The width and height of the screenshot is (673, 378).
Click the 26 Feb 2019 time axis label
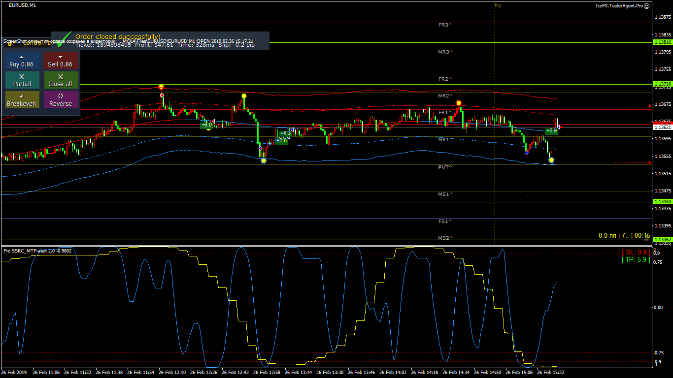click(14, 373)
